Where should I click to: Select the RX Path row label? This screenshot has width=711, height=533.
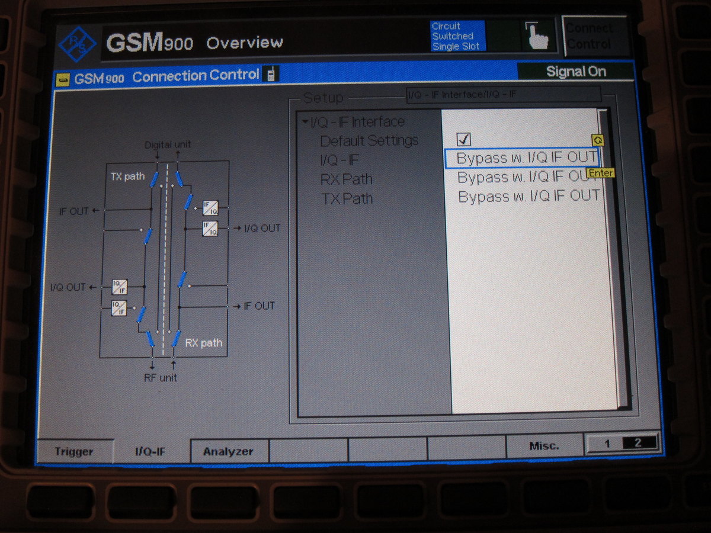click(347, 179)
